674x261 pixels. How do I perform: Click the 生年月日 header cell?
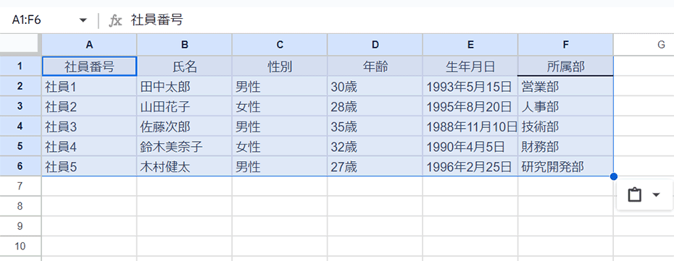pyautogui.click(x=470, y=67)
